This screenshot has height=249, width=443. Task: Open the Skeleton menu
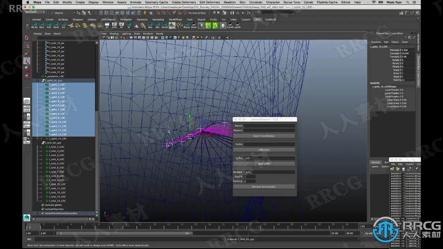click(x=229, y=2)
